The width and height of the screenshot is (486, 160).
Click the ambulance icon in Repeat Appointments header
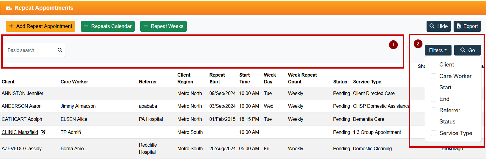click(9, 8)
